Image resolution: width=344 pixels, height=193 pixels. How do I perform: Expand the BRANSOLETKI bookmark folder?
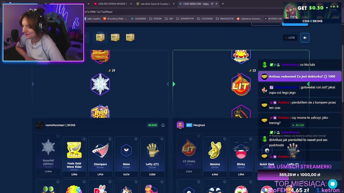225,19
